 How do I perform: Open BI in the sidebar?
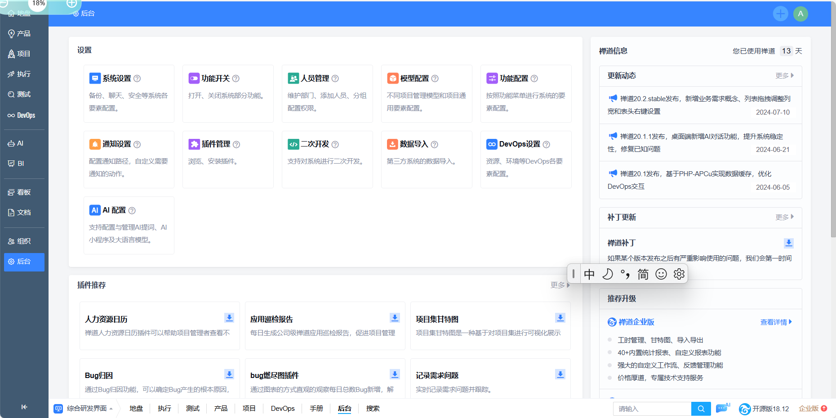24,163
